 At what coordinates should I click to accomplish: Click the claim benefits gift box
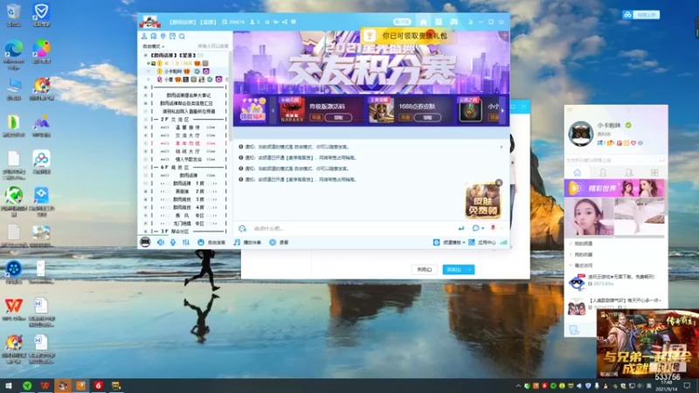253,110
